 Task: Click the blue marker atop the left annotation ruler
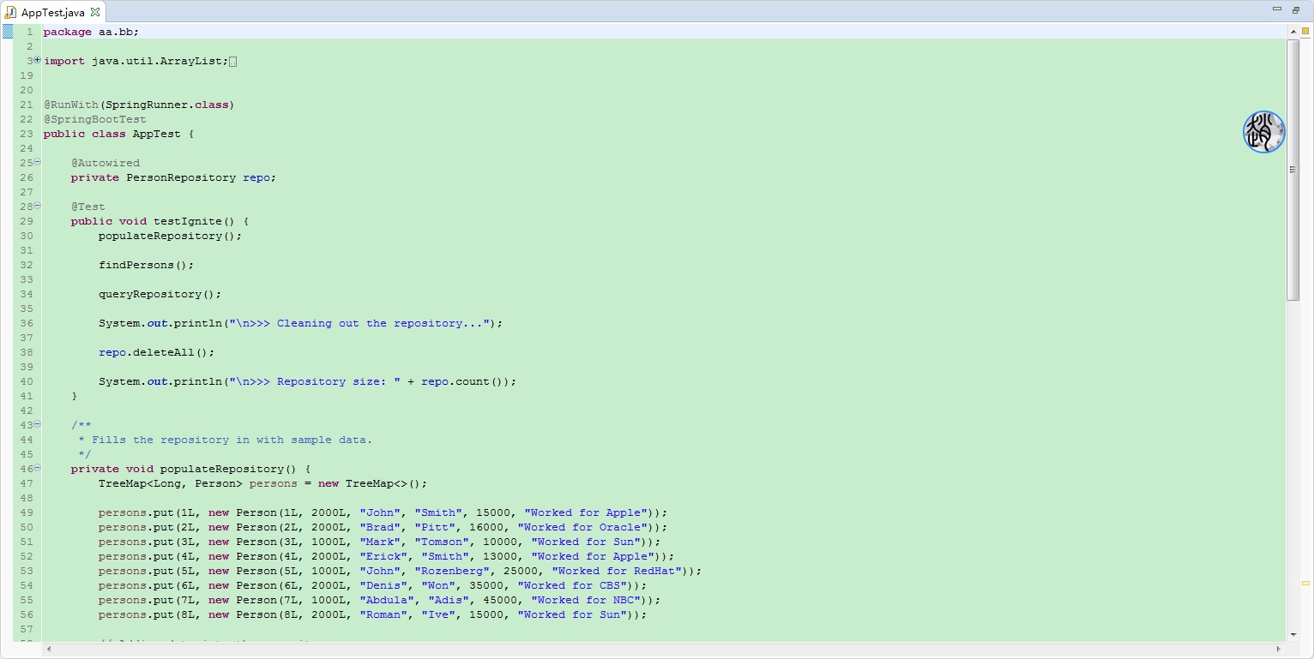9,31
